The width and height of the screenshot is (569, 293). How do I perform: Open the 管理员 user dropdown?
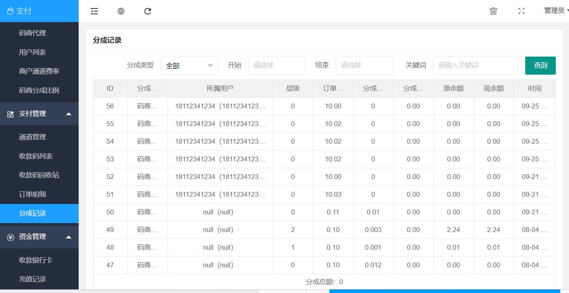[x=556, y=11]
